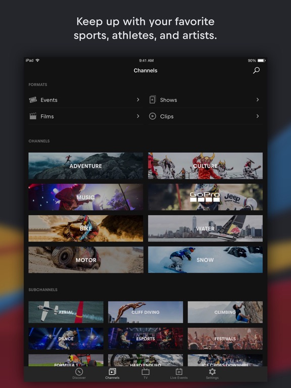Open the Festivals subchannel

tap(225, 339)
